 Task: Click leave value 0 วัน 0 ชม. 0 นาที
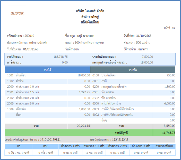click(x=19, y=153)
